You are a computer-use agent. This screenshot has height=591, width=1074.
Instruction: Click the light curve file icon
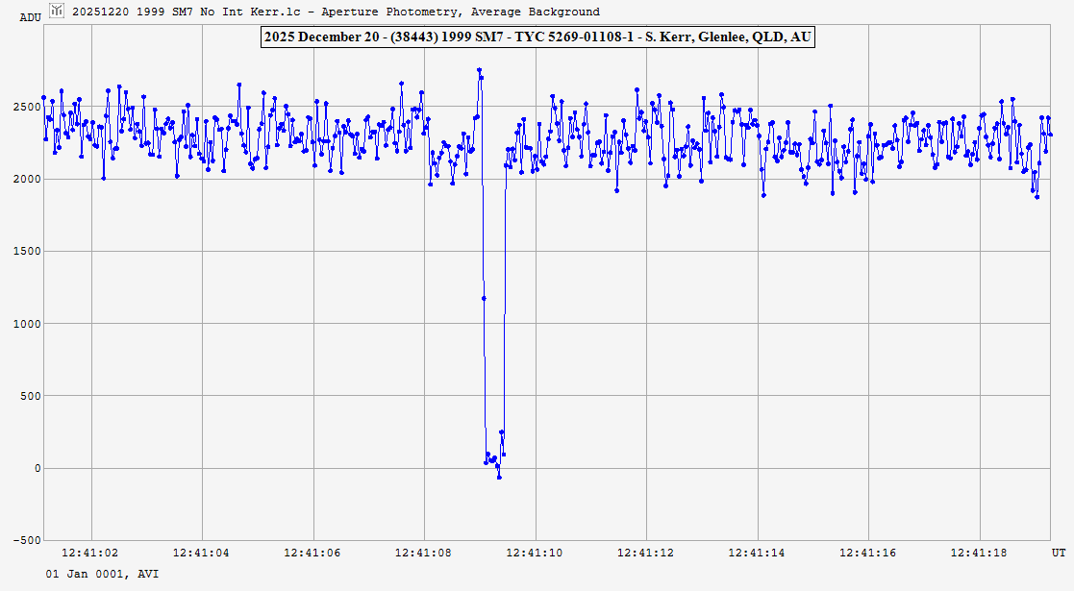[x=57, y=12]
